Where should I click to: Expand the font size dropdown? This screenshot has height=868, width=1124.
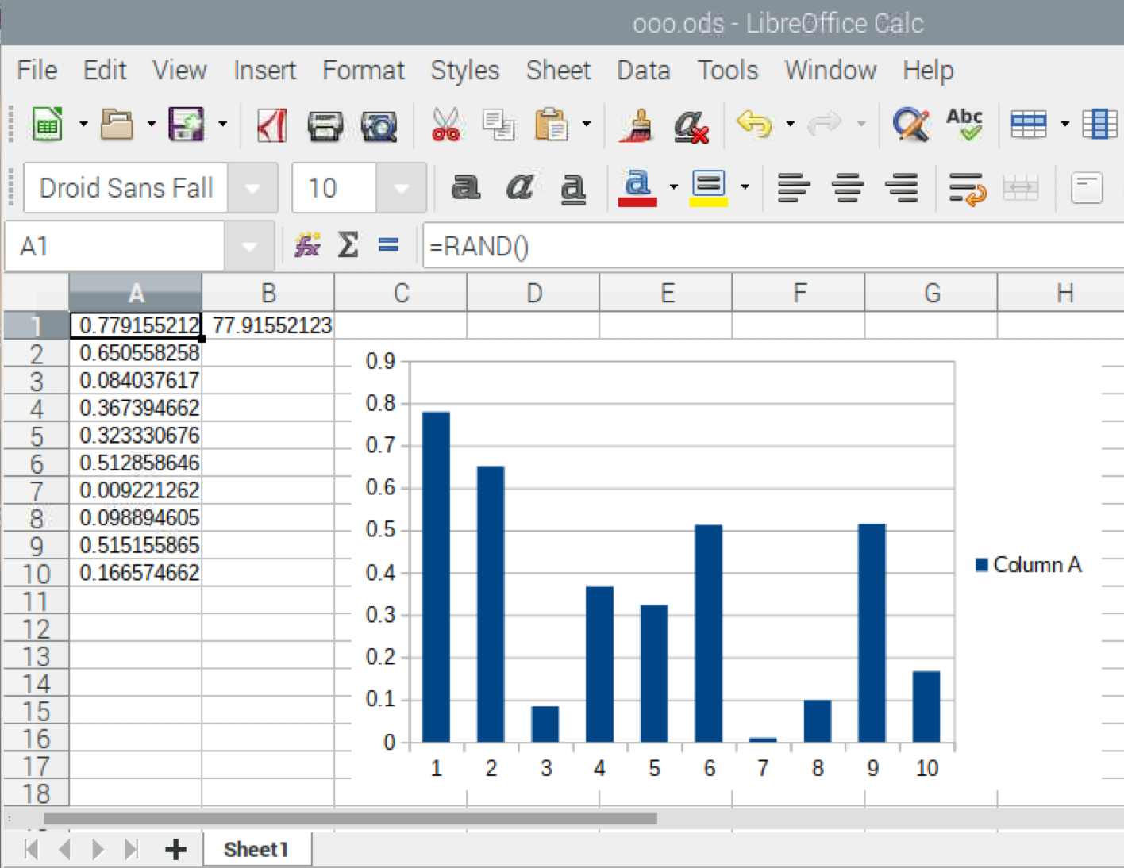(401, 189)
